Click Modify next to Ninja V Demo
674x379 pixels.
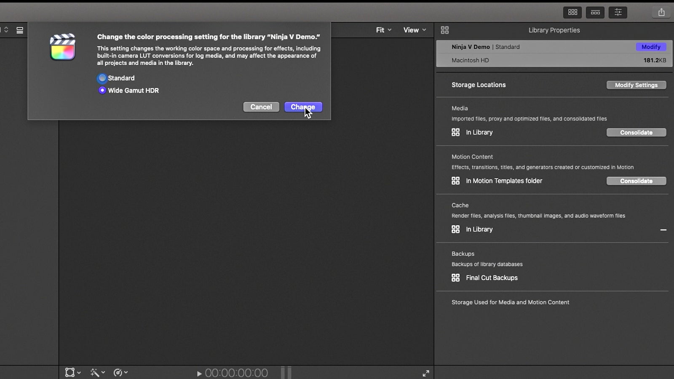[651, 47]
